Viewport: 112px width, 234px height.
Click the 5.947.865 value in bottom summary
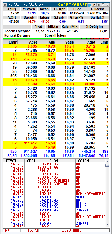click(x=87, y=156)
